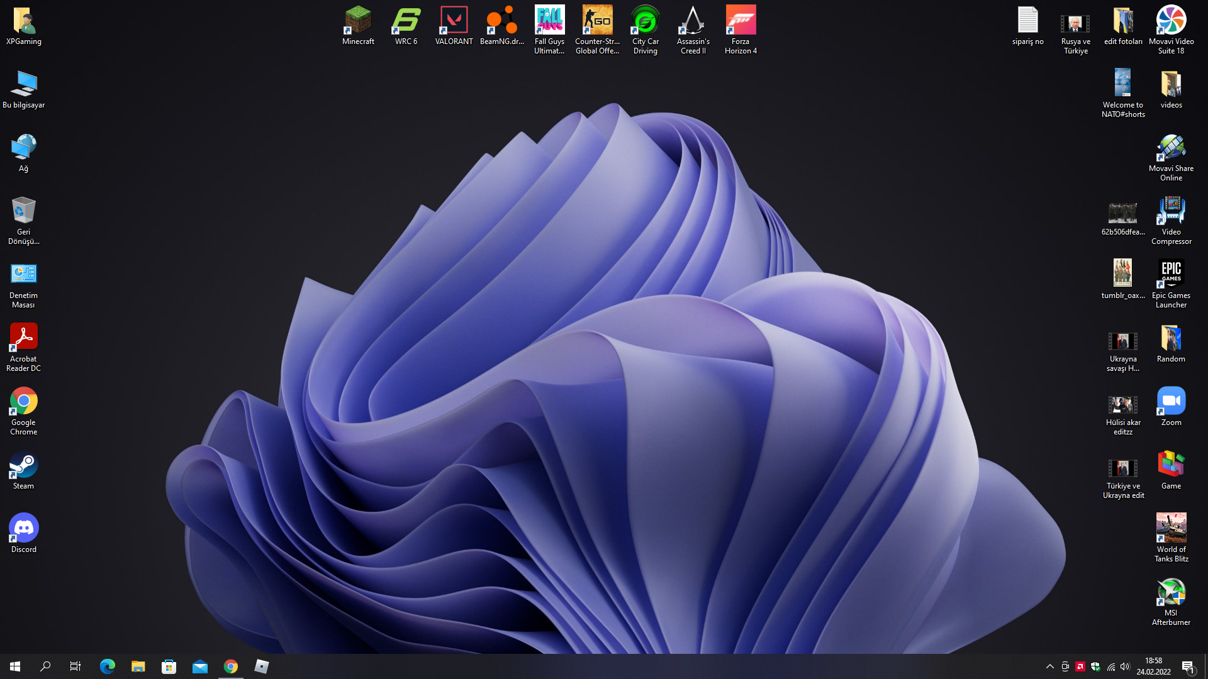This screenshot has width=1208, height=679.
Task: Select the Random folder icon
Action: tap(1172, 344)
